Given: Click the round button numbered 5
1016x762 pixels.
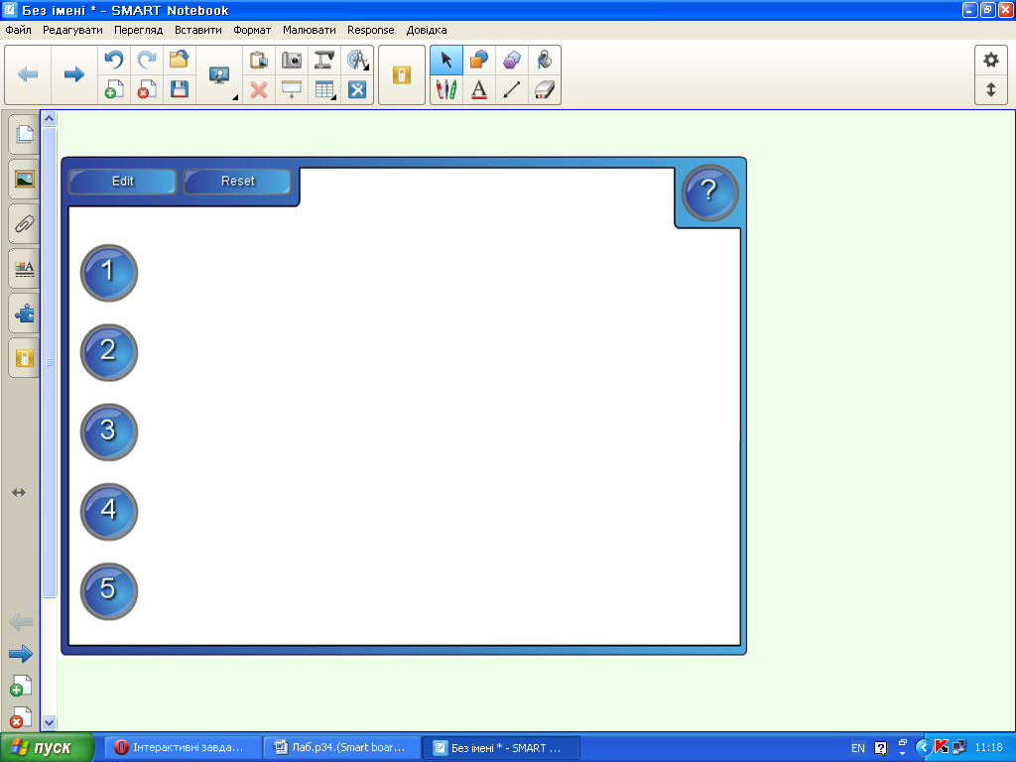Looking at the screenshot, I should (x=109, y=591).
